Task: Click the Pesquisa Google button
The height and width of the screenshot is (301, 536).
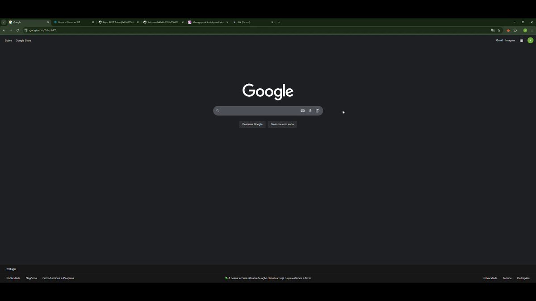Action: click(x=252, y=124)
